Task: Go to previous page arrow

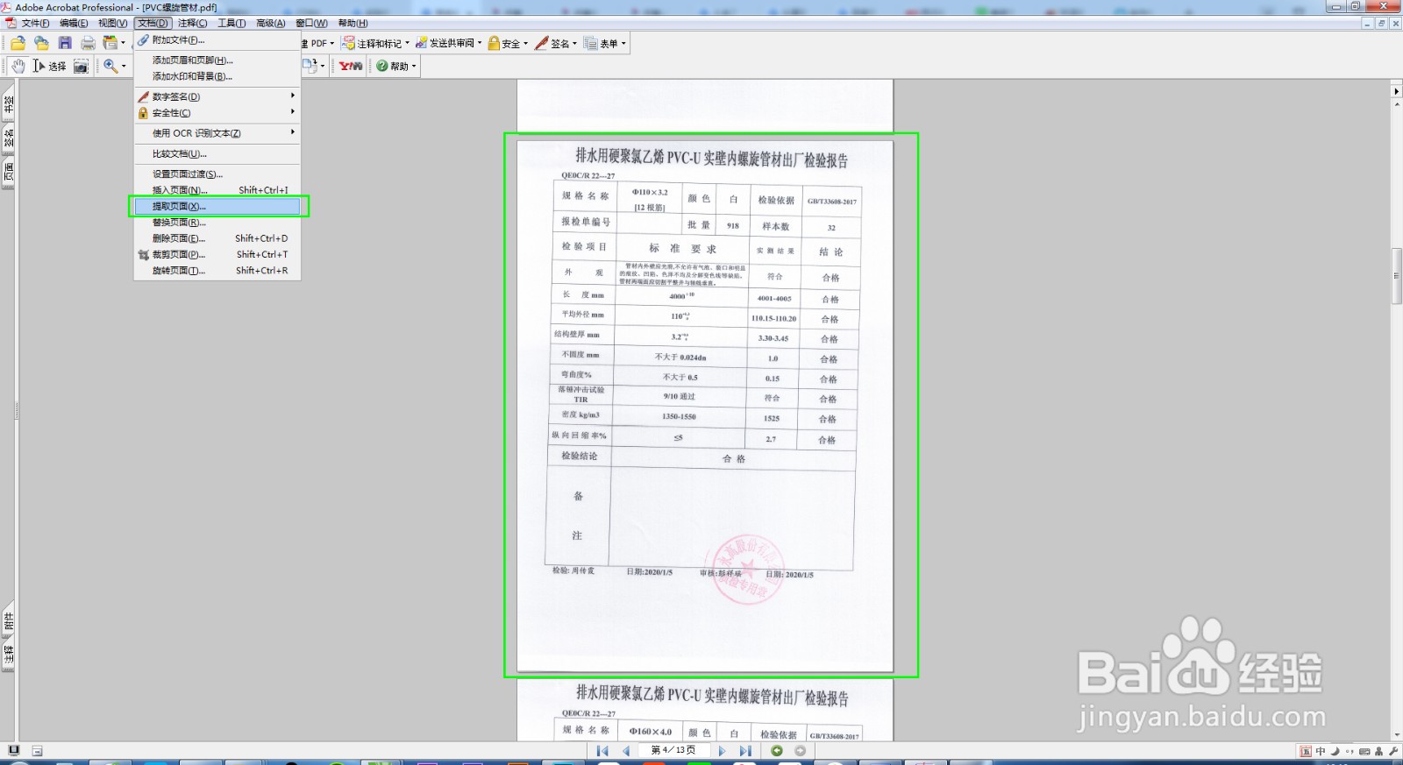Action: click(x=626, y=751)
